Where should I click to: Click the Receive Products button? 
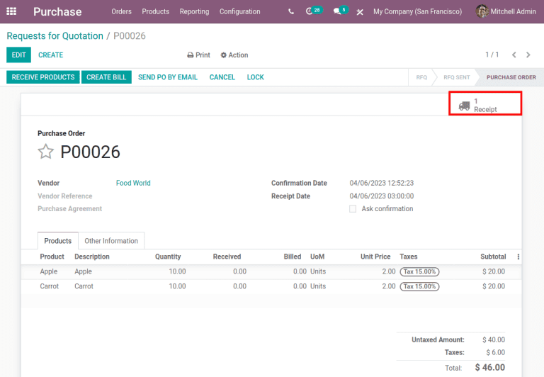pyautogui.click(x=43, y=77)
